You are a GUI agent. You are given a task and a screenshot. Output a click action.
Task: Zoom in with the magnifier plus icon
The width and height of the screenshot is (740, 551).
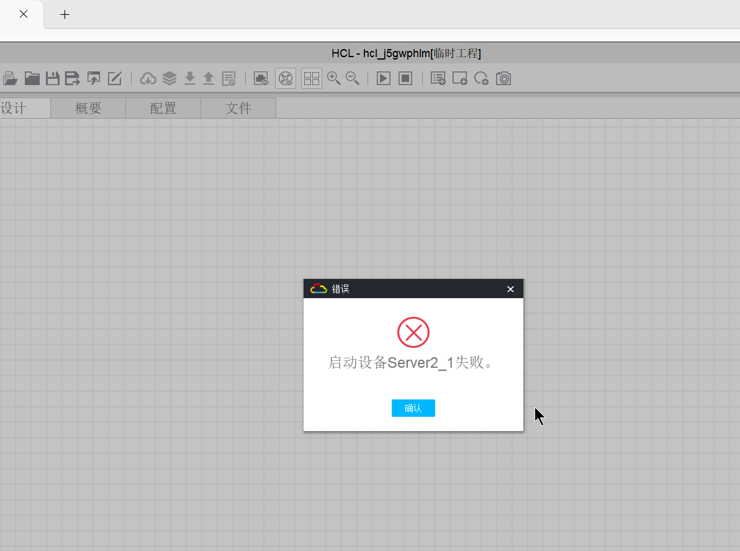[333, 78]
